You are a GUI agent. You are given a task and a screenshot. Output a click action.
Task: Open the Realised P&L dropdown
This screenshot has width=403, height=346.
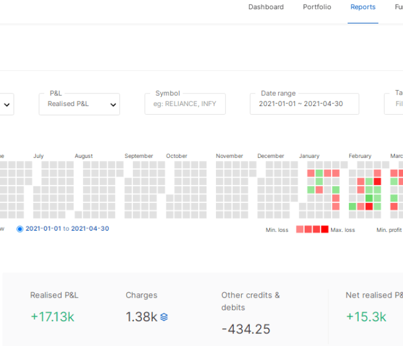coord(79,104)
